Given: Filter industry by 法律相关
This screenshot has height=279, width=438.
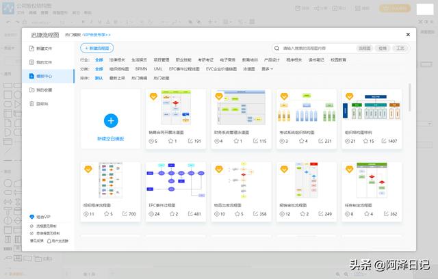Looking at the screenshot, I should click(117, 60).
